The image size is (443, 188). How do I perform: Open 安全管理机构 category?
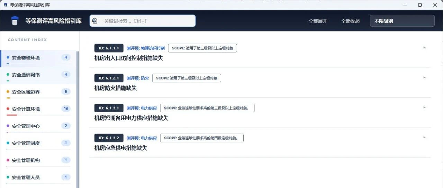(x=38, y=161)
